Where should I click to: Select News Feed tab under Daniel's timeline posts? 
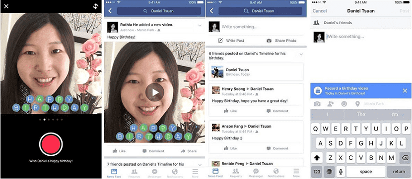[215, 173]
